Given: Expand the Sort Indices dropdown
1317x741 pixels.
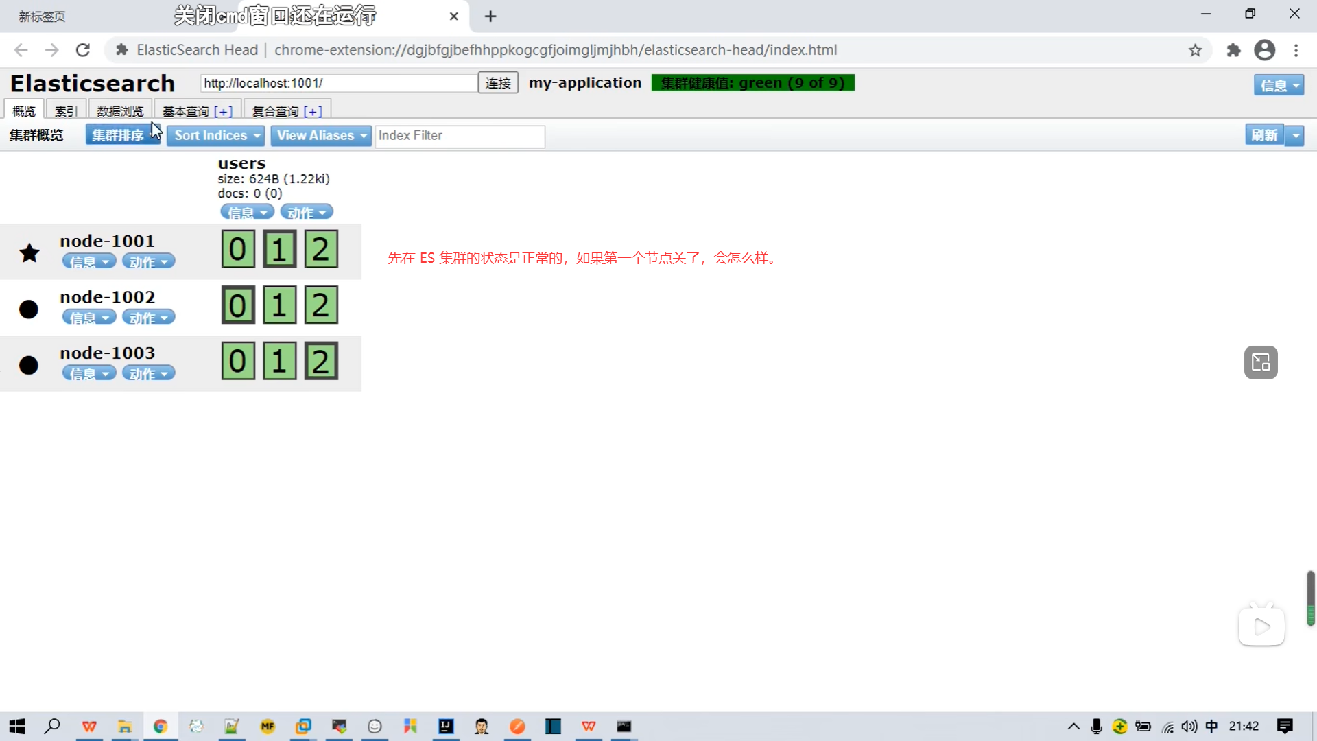Looking at the screenshot, I should coord(215,135).
